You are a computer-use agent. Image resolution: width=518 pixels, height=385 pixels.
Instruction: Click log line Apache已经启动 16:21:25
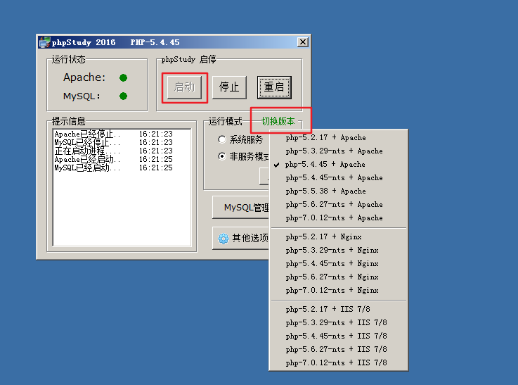point(114,160)
